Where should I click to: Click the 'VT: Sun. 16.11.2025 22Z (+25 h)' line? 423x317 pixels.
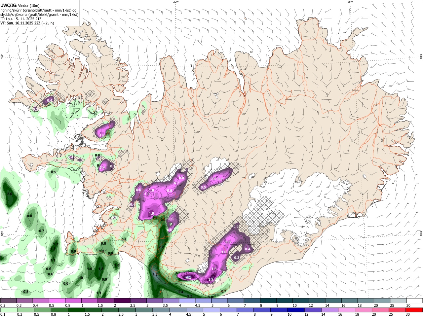pyautogui.click(x=27, y=23)
